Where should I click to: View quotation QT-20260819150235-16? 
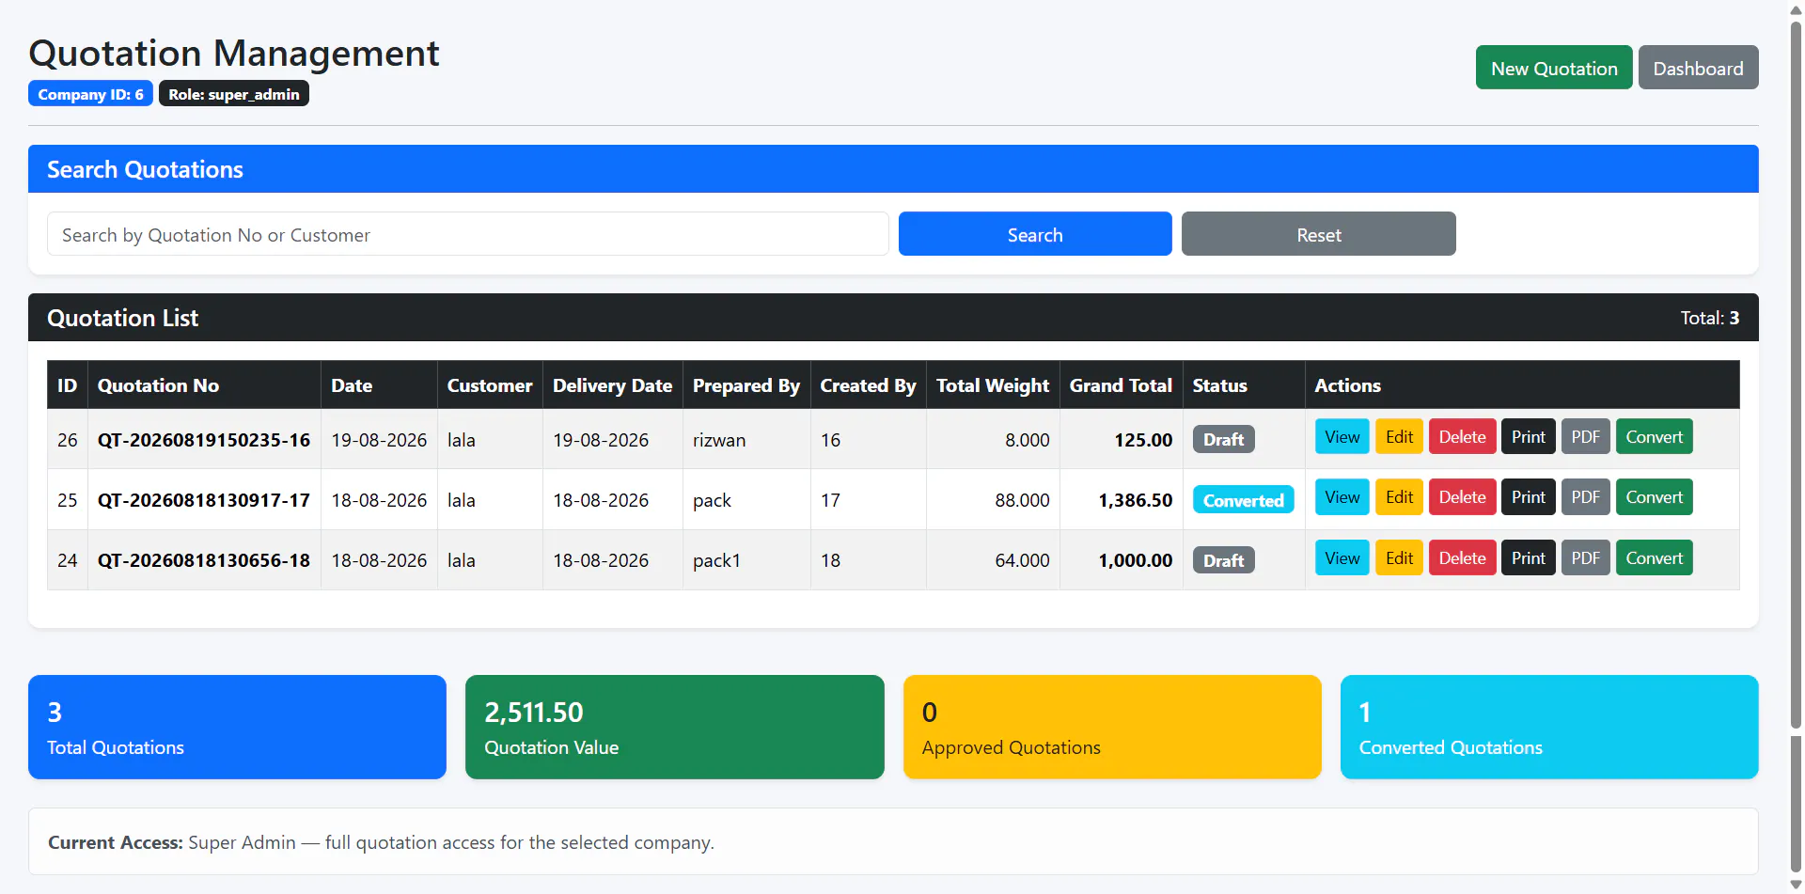click(1342, 437)
